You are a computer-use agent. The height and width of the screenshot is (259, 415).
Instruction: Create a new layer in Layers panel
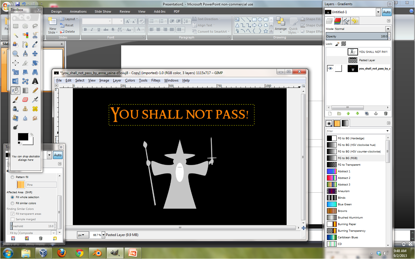[330, 113]
